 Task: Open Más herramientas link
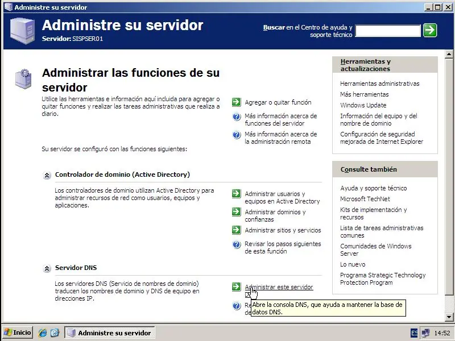point(364,94)
